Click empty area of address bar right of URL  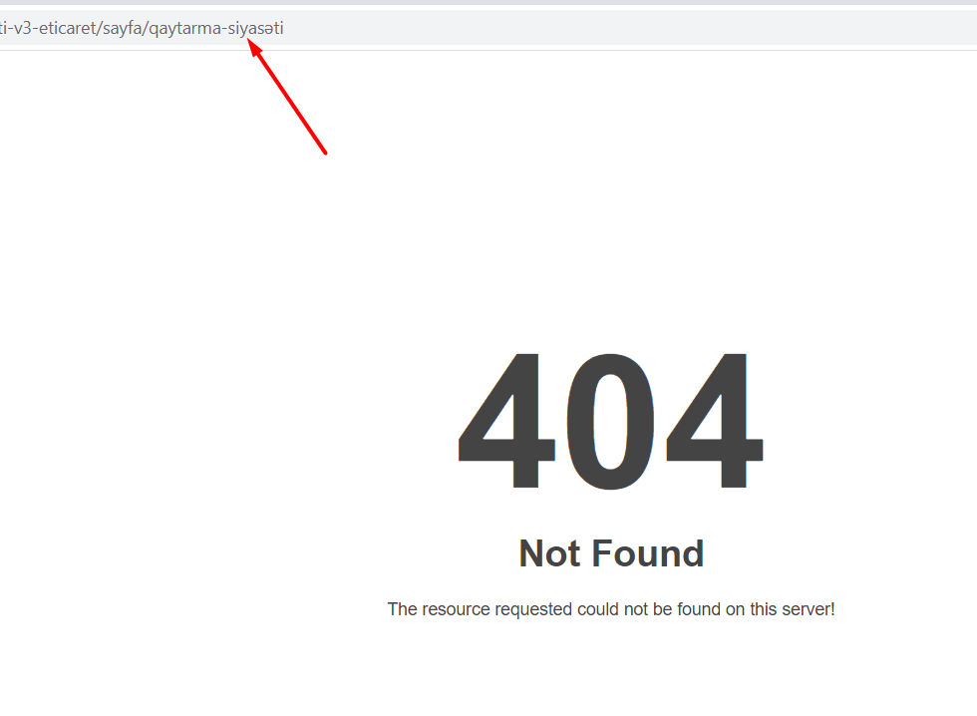[x=623, y=28]
